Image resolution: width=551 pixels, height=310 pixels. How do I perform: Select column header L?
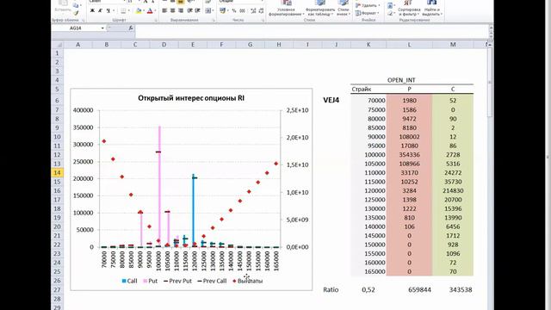pos(410,45)
